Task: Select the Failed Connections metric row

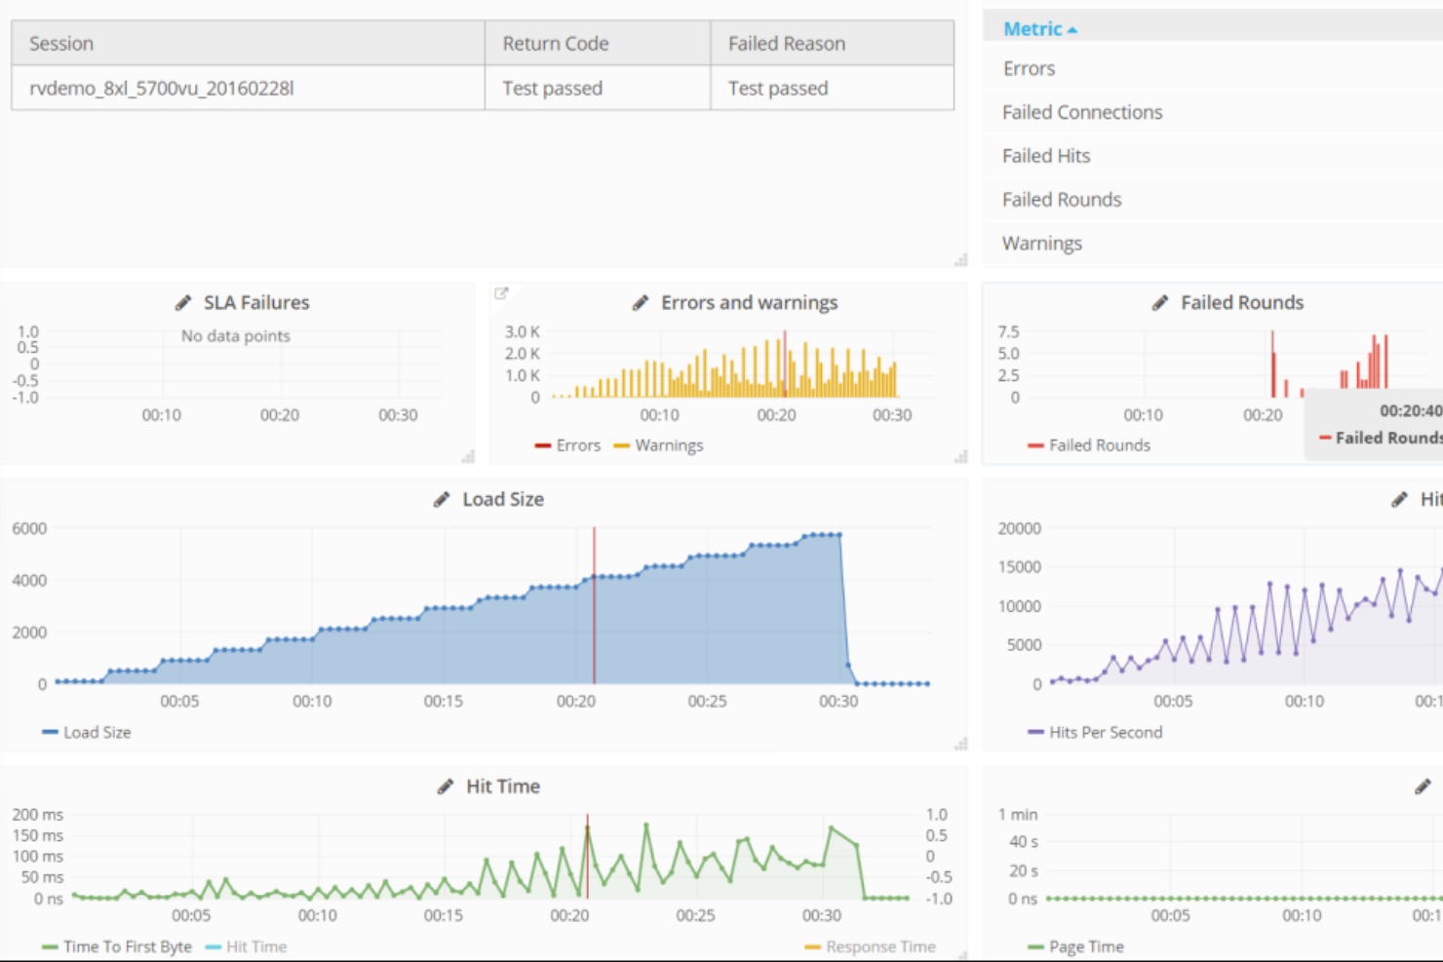Action: tap(1082, 112)
